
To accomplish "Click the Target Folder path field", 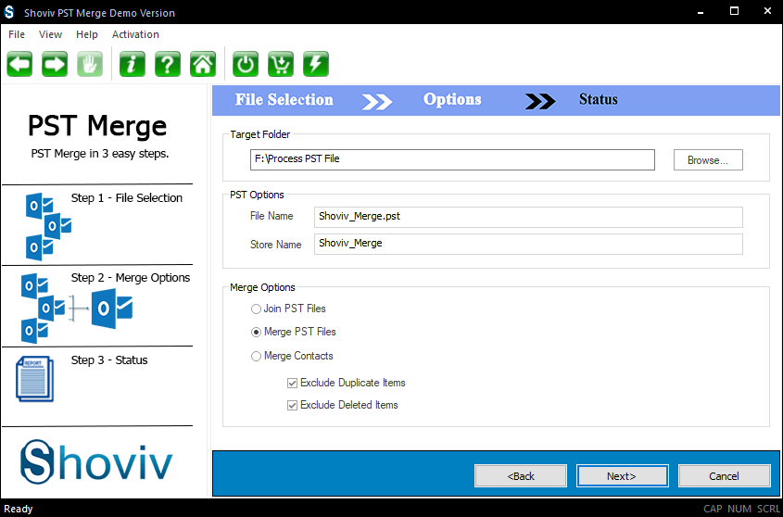I will point(452,160).
